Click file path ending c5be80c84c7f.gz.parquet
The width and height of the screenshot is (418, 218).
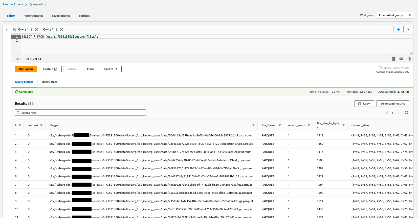point(151,144)
